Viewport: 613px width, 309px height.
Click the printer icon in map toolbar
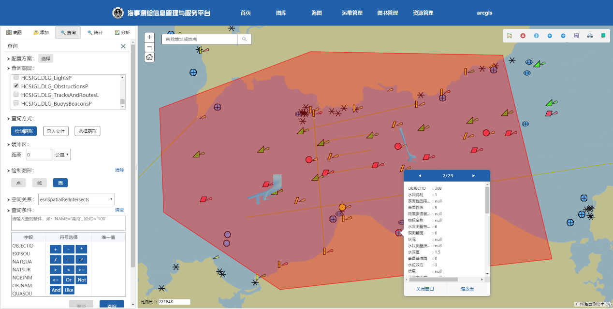[590, 36]
